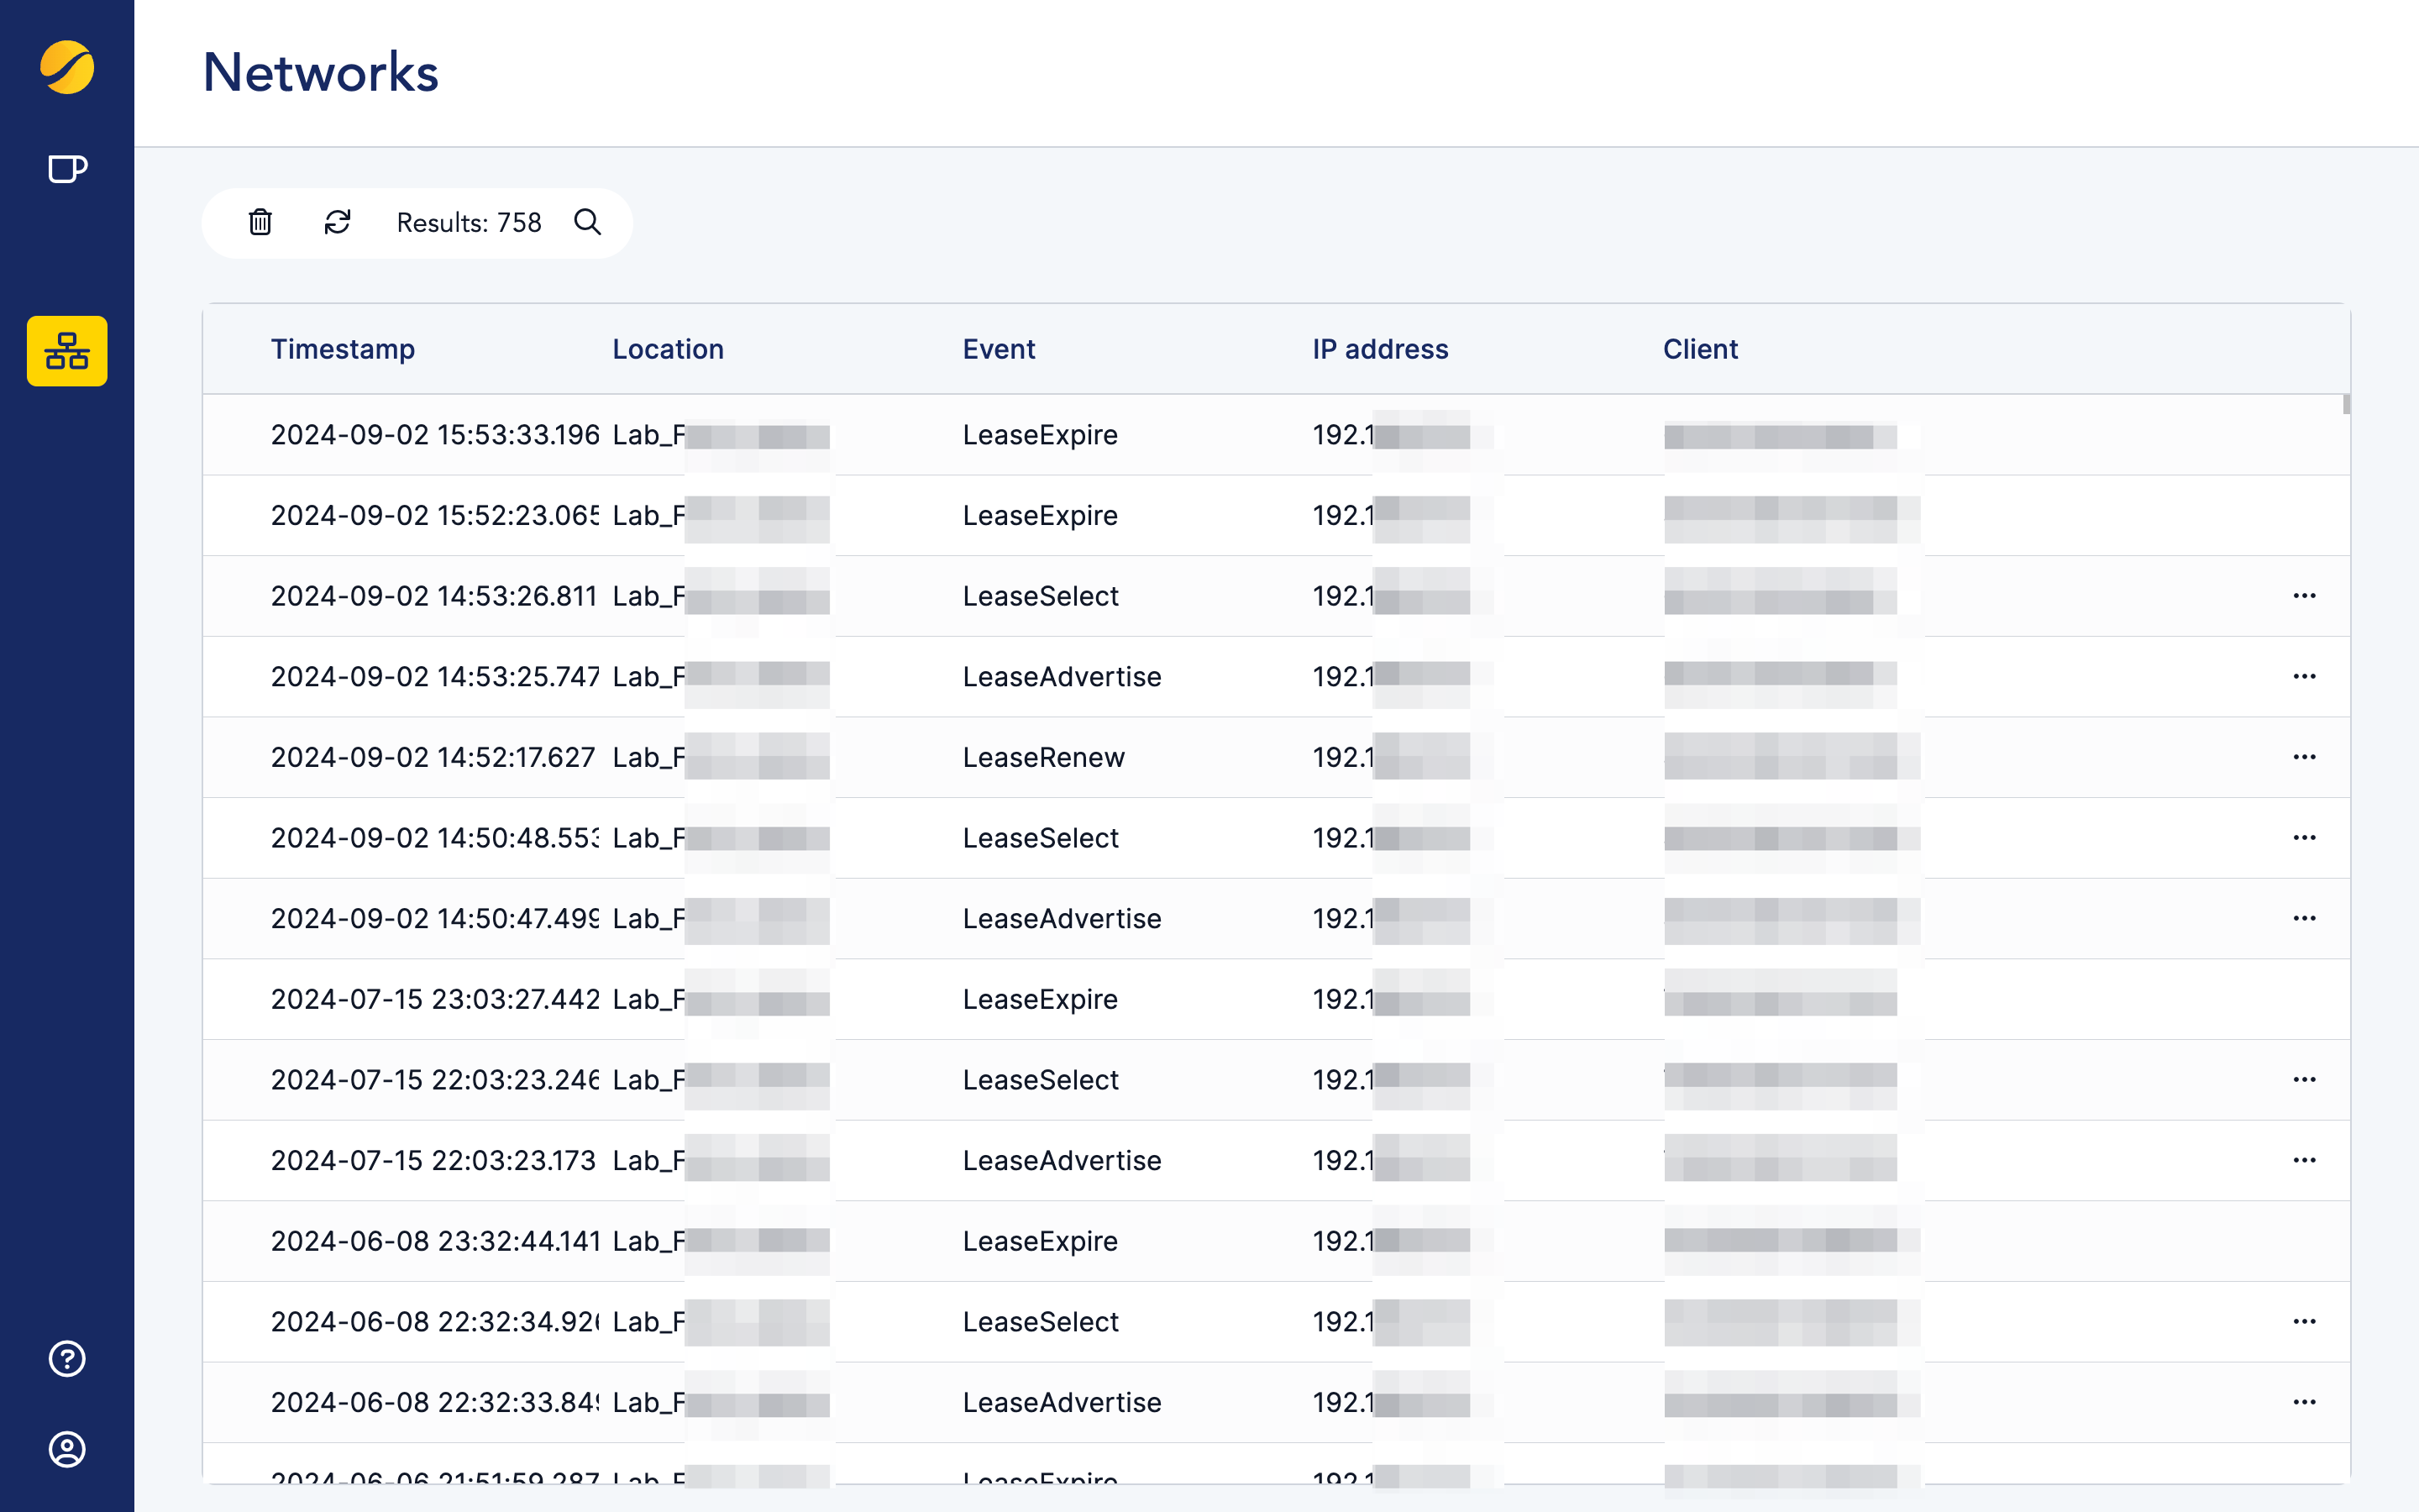Open search via the magnifier icon
The image size is (2419, 1512).
(588, 222)
